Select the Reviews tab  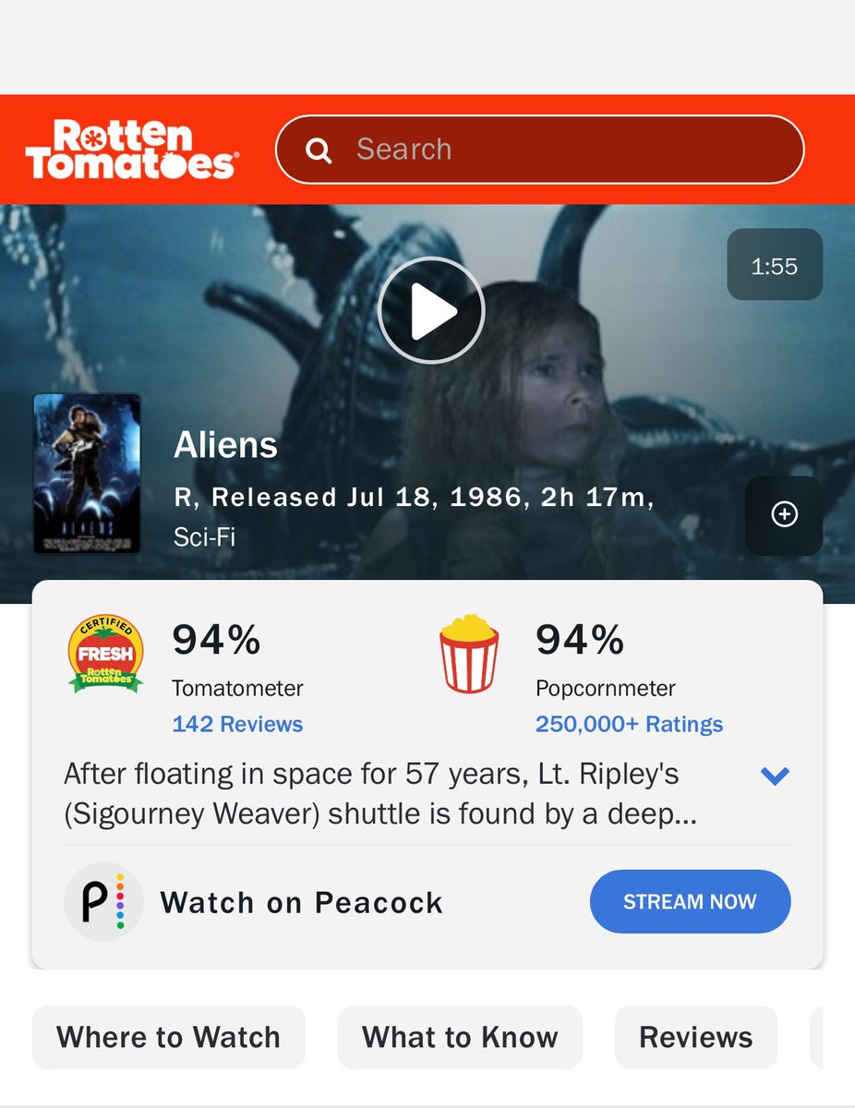(696, 1037)
